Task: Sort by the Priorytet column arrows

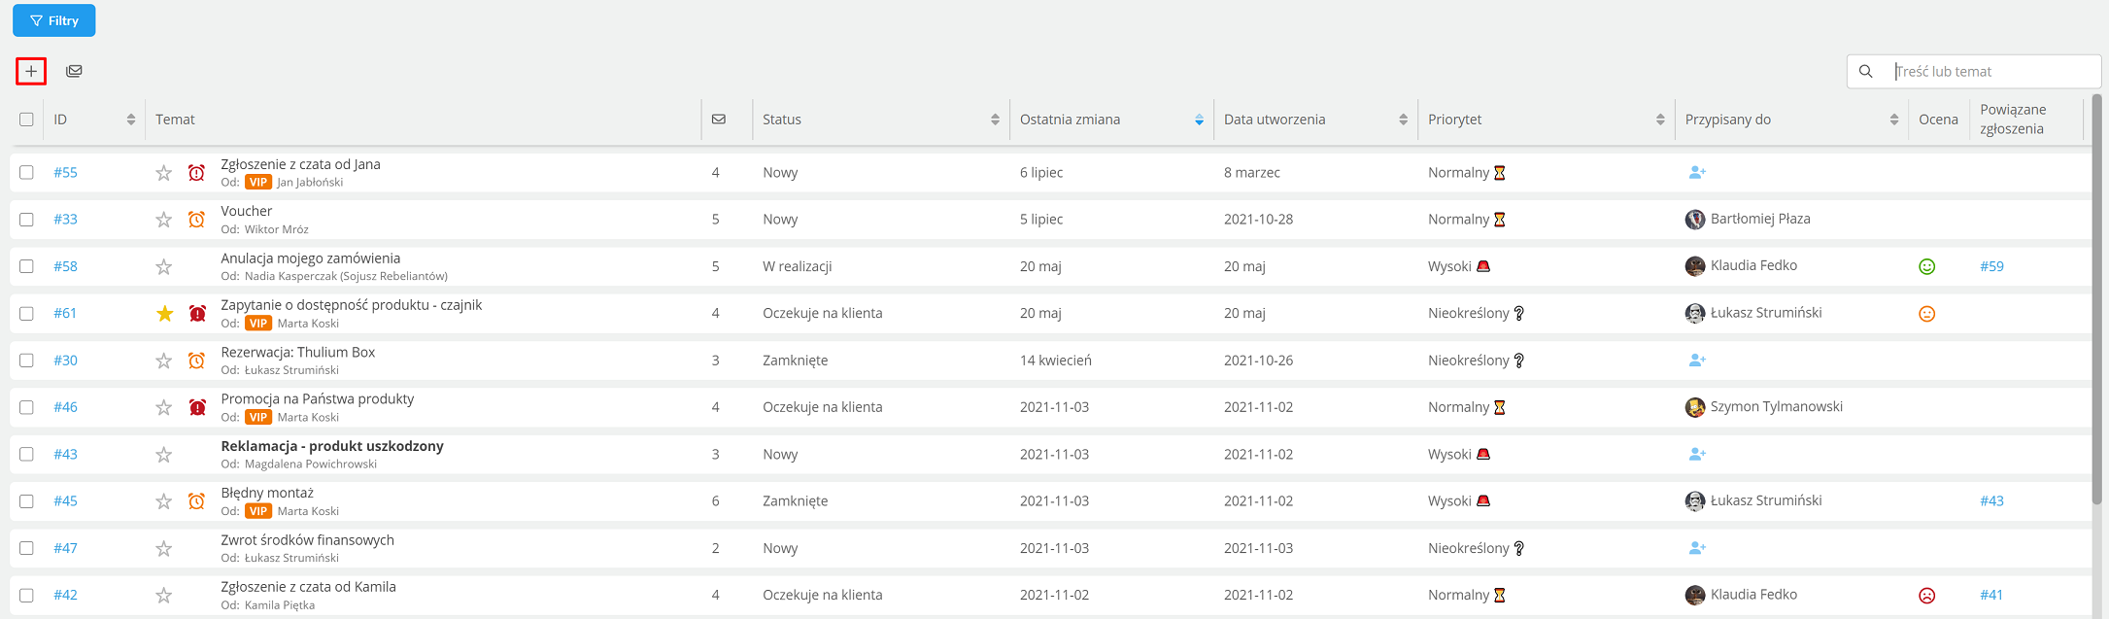Action: click(x=1660, y=120)
